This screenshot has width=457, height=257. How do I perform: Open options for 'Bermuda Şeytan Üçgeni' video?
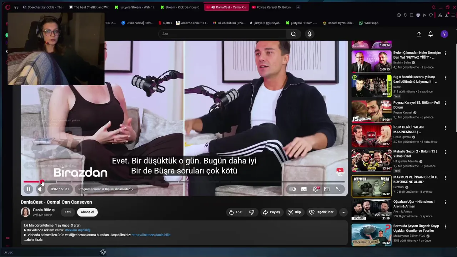(x=445, y=226)
